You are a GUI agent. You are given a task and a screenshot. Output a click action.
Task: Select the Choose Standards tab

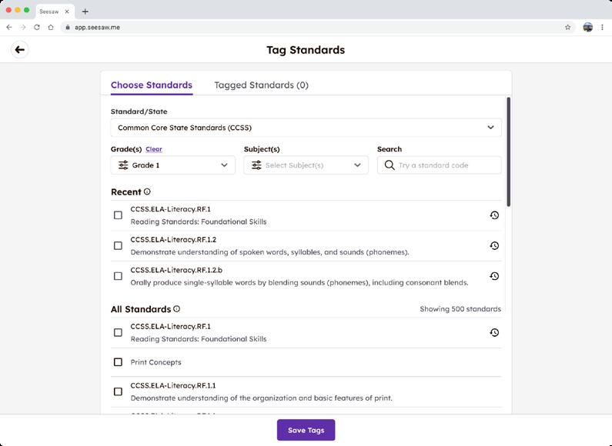[x=151, y=85]
